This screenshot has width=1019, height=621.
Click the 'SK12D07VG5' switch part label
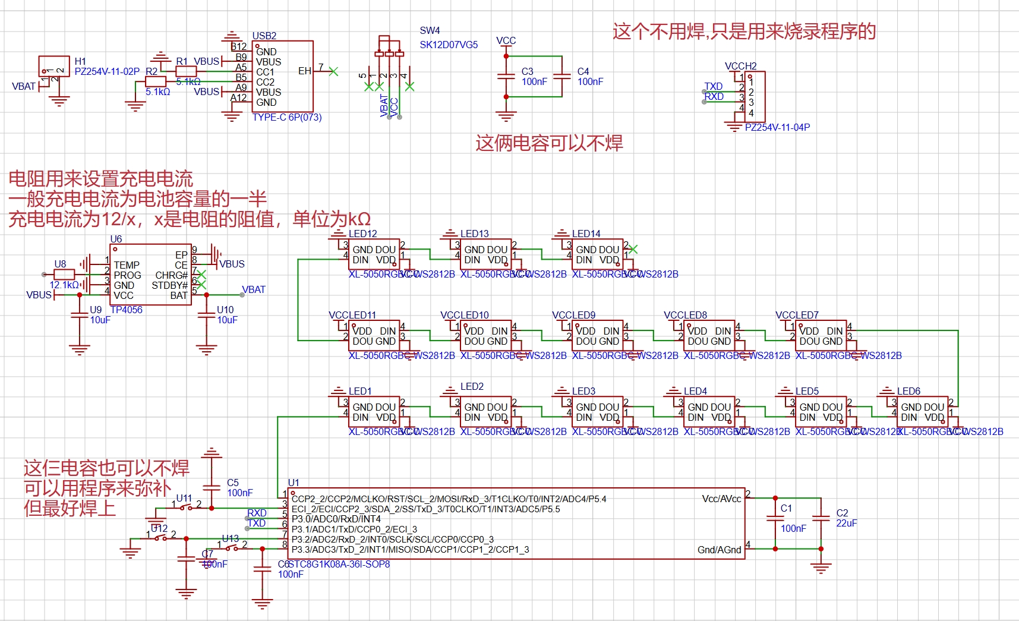(x=449, y=45)
